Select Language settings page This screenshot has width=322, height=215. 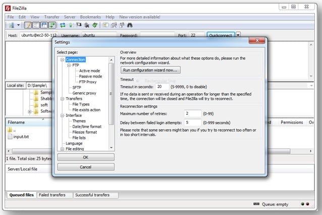point(74,144)
